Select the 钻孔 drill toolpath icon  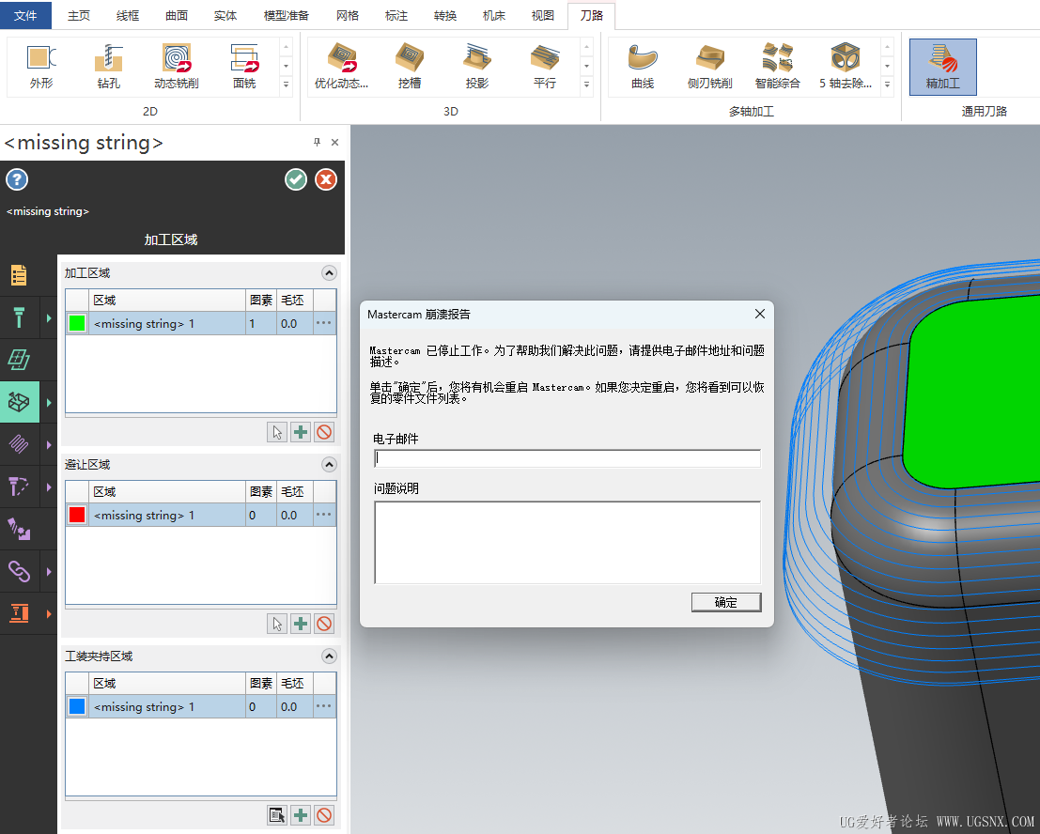pyautogui.click(x=109, y=67)
